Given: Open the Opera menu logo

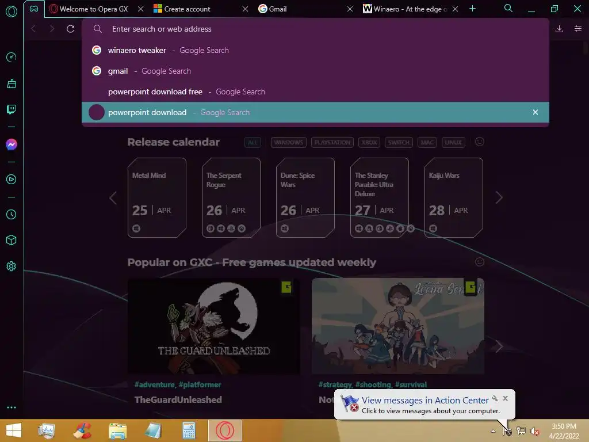Looking at the screenshot, I should [12, 12].
